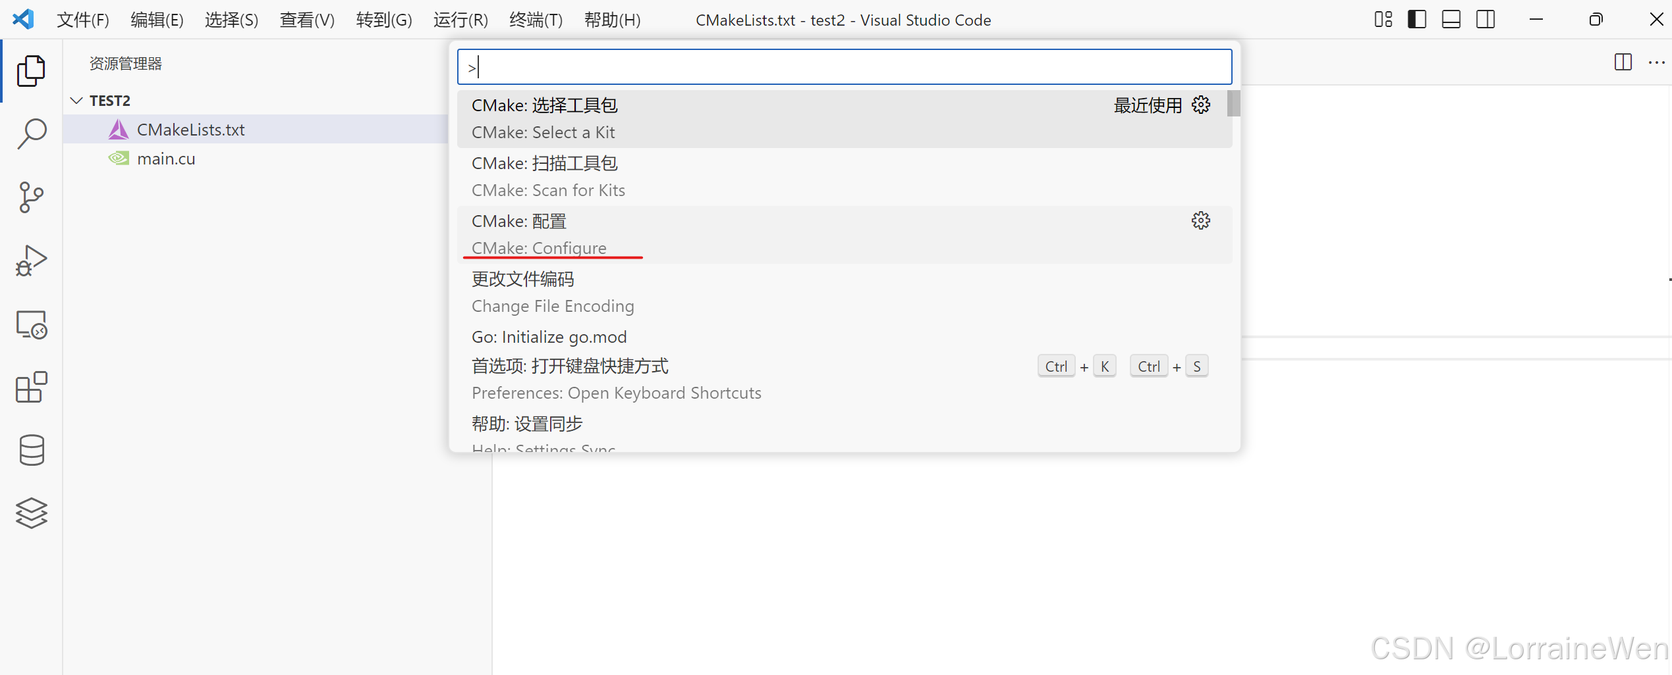Image resolution: width=1672 pixels, height=675 pixels.
Task: Select Go: Initialize go.mod command
Action: (x=845, y=337)
